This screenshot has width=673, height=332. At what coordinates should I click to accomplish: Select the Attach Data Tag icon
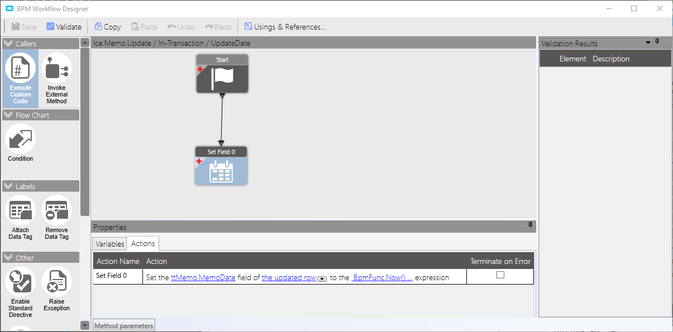[21, 210]
